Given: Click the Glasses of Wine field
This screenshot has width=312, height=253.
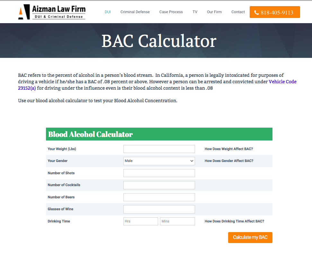Looking at the screenshot, I should 159,209.
